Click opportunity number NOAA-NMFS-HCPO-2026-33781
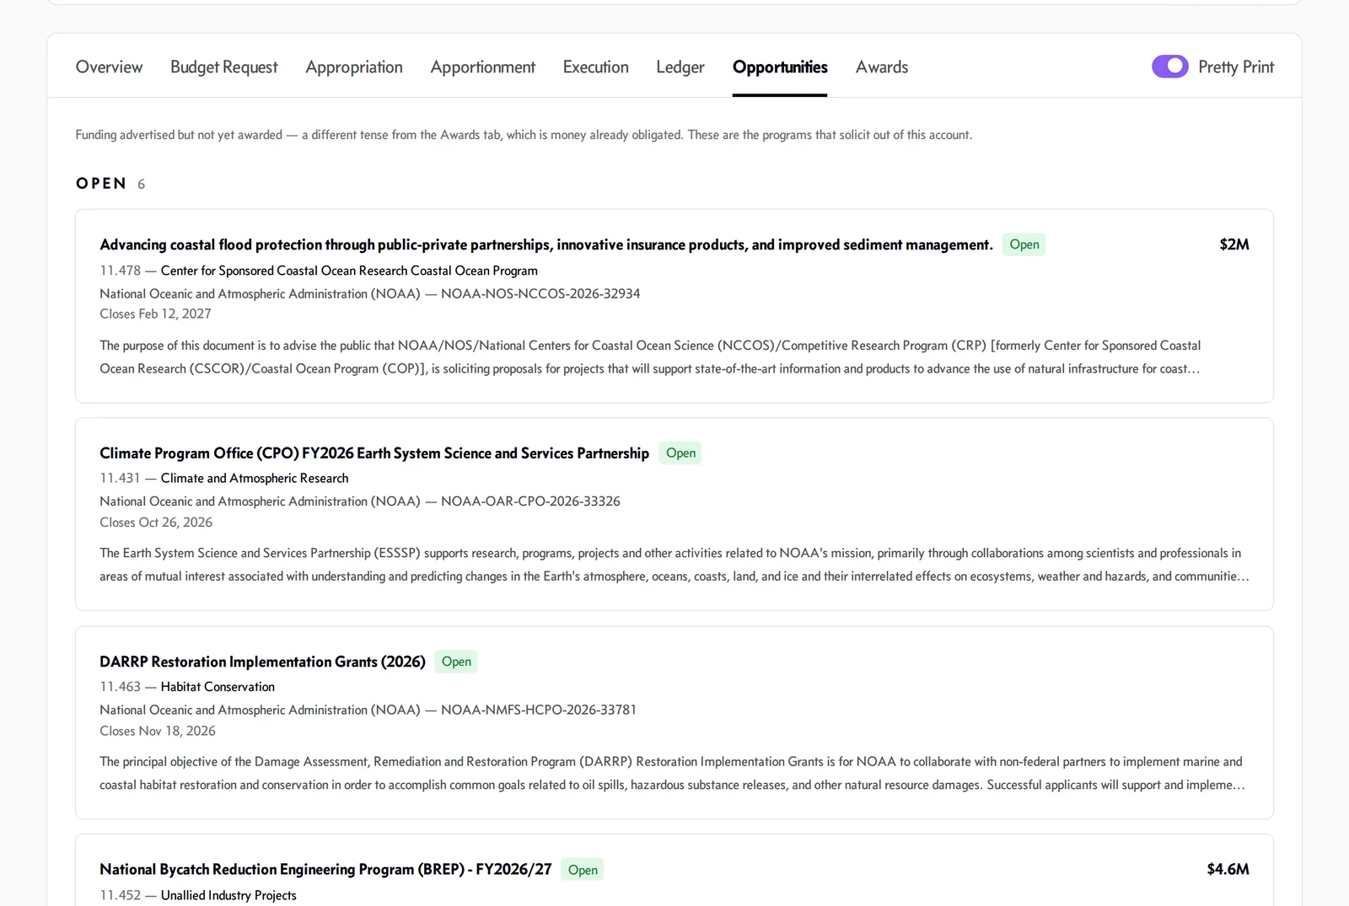 [x=539, y=710]
